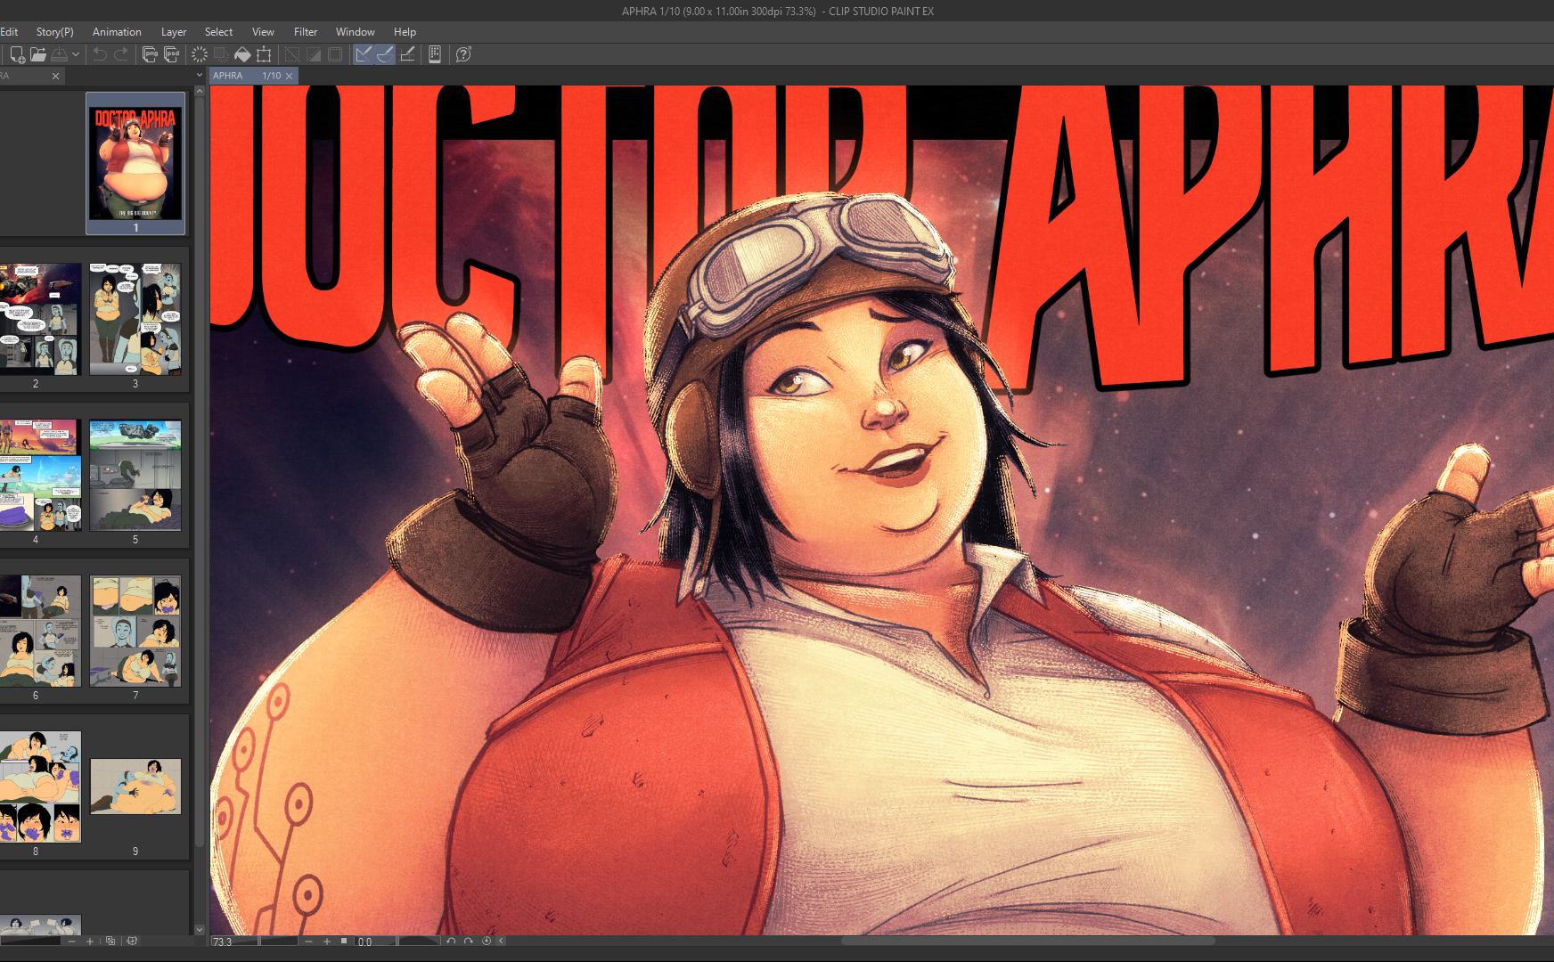Rotate the canvas left
This screenshot has height=962, width=1554.
point(451,941)
